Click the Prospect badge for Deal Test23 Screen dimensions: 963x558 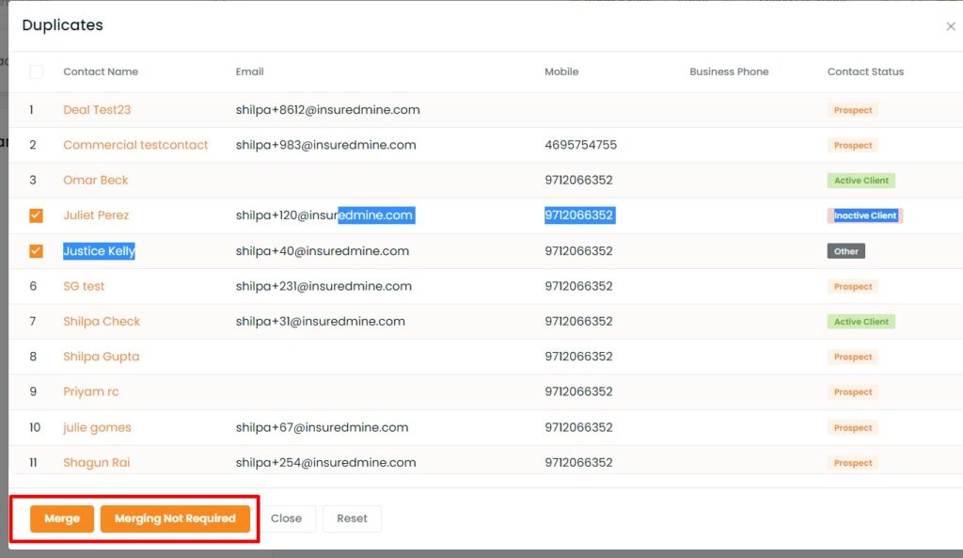pyautogui.click(x=853, y=110)
